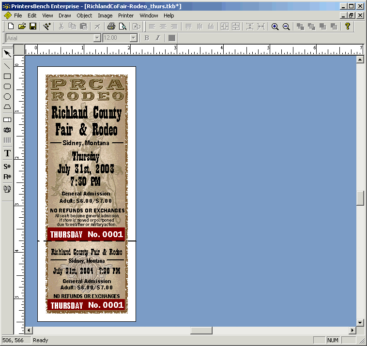Open print preview with magnifier page icon
The height and width of the screenshot is (346, 367).
[x=122, y=27]
